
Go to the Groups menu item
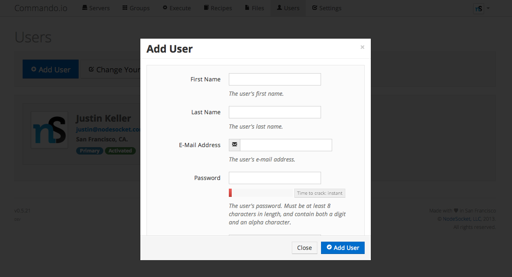136,8
